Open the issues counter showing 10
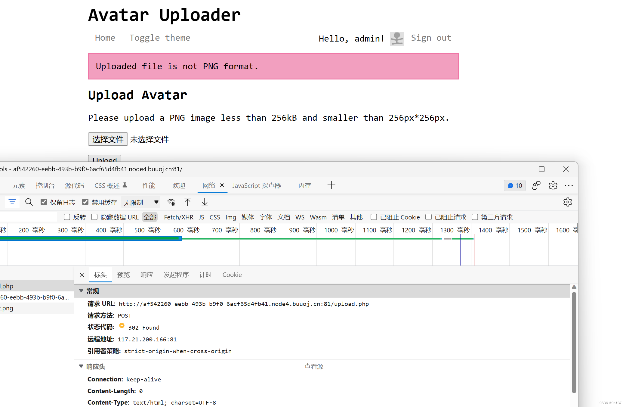The width and height of the screenshot is (626, 407). (x=514, y=186)
